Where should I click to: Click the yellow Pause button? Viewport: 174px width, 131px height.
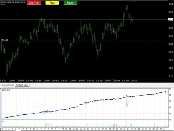point(52,3)
